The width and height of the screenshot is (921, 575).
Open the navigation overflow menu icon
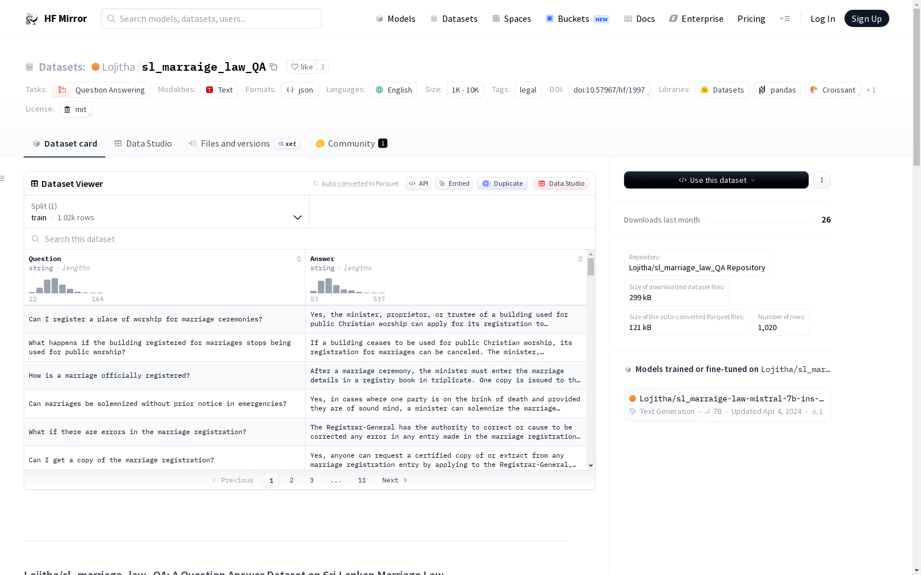[785, 18]
